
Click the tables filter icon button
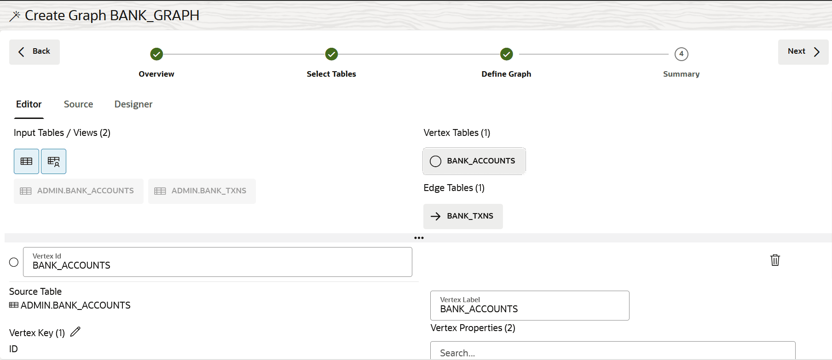(26, 161)
